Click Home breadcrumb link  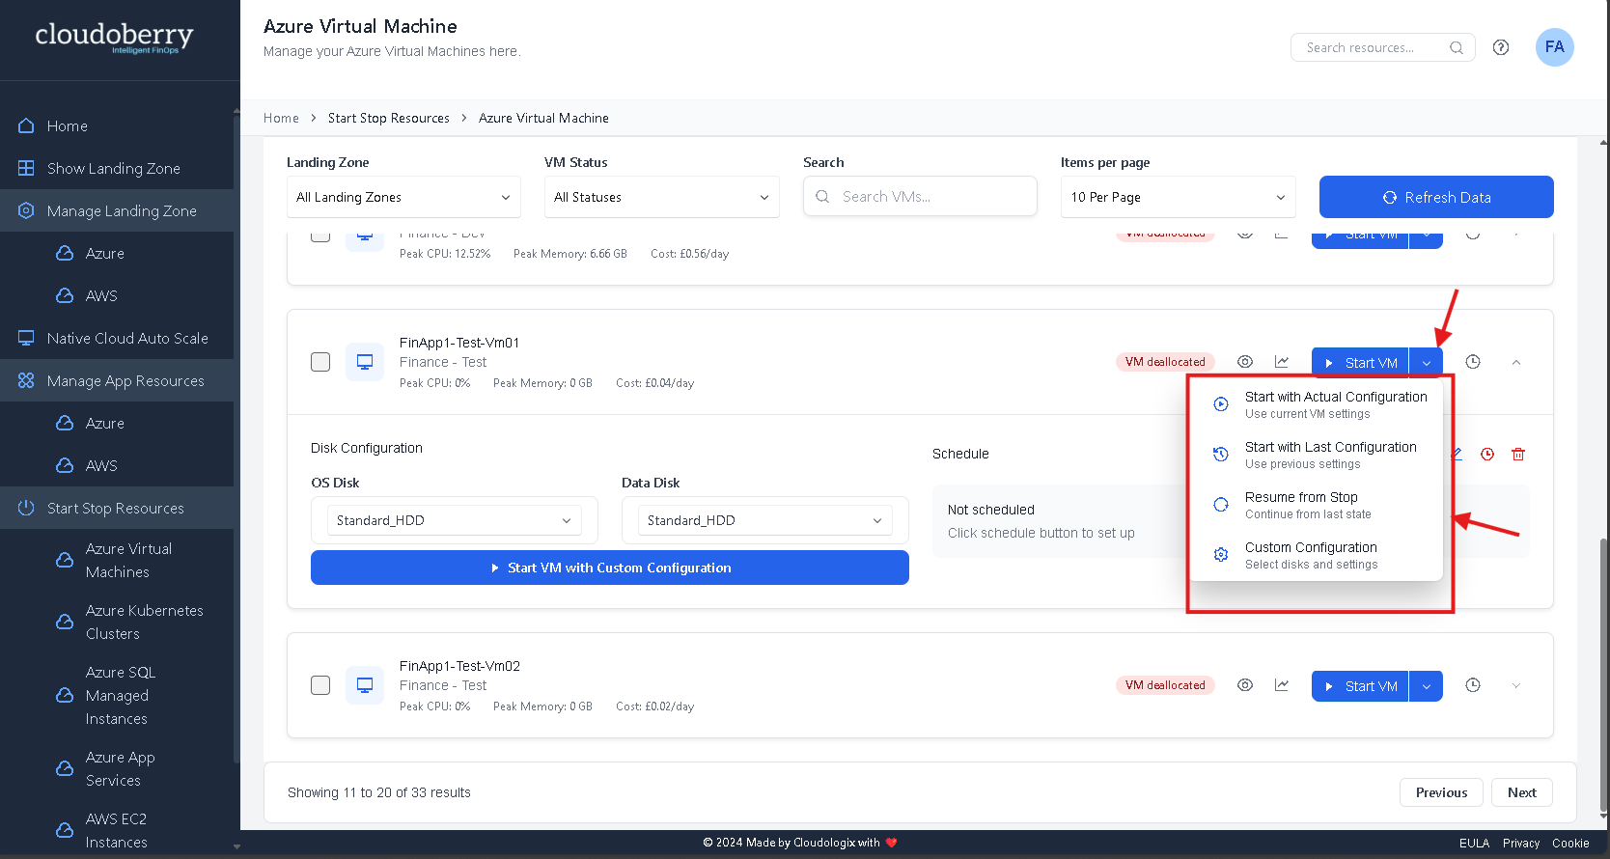click(281, 118)
